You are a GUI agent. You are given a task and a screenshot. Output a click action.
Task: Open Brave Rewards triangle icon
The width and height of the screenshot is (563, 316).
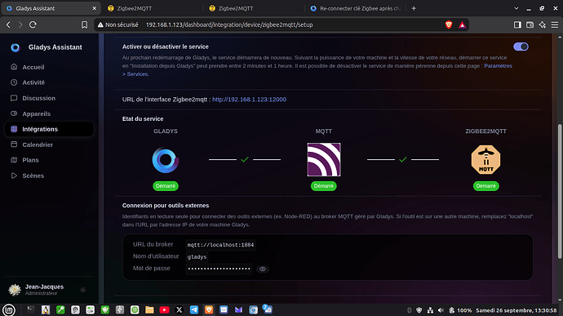point(462,24)
